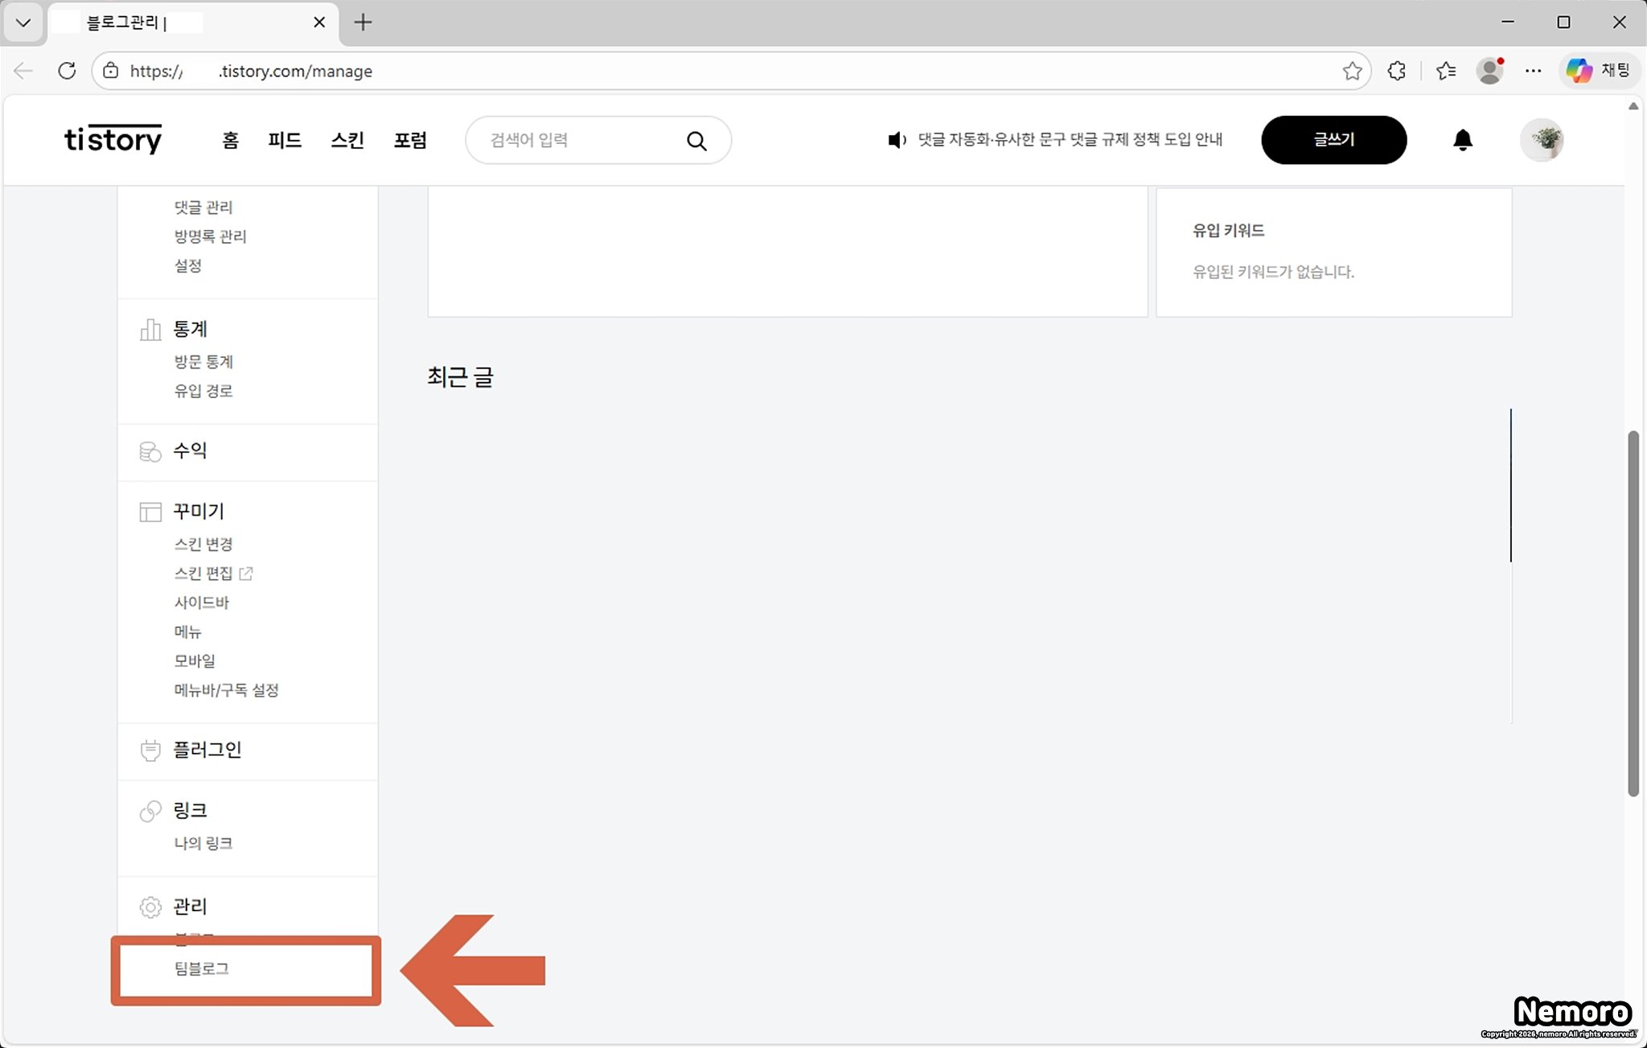Click the 통계 statistics chart icon
This screenshot has height=1048, width=1647.
tap(150, 330)
